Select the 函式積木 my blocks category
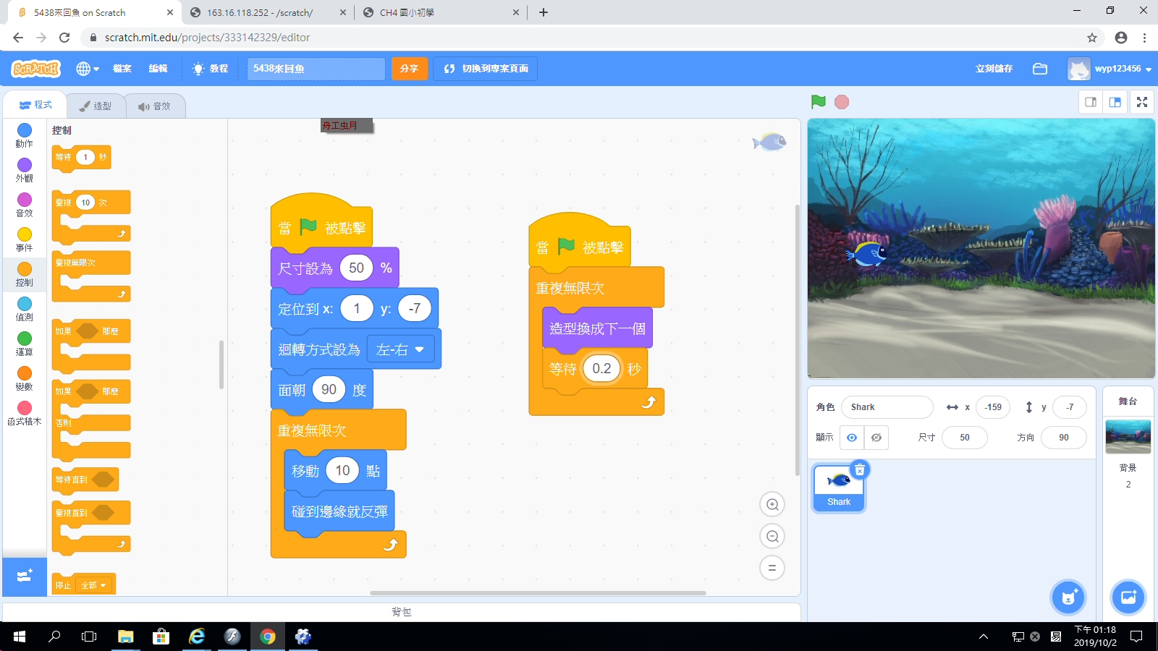The width and height of the screenshot is (1158, 651). pos(25,413)
